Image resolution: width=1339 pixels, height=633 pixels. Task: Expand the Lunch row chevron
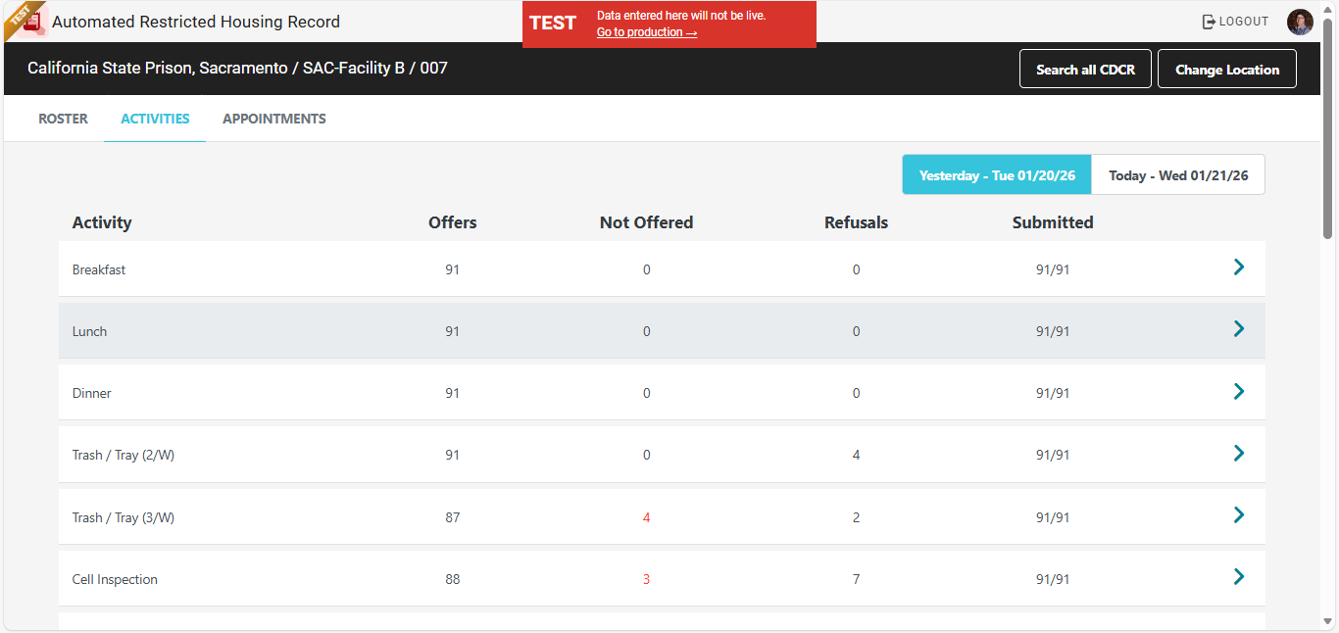(1239, 328)
